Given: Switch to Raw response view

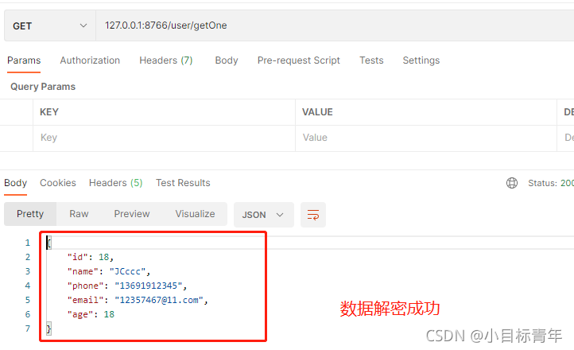Looking at the screenshot, I should 79,214.
